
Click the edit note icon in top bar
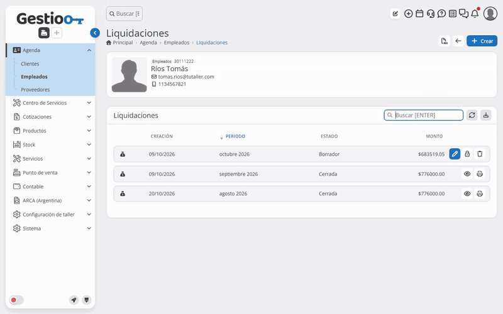395,14
